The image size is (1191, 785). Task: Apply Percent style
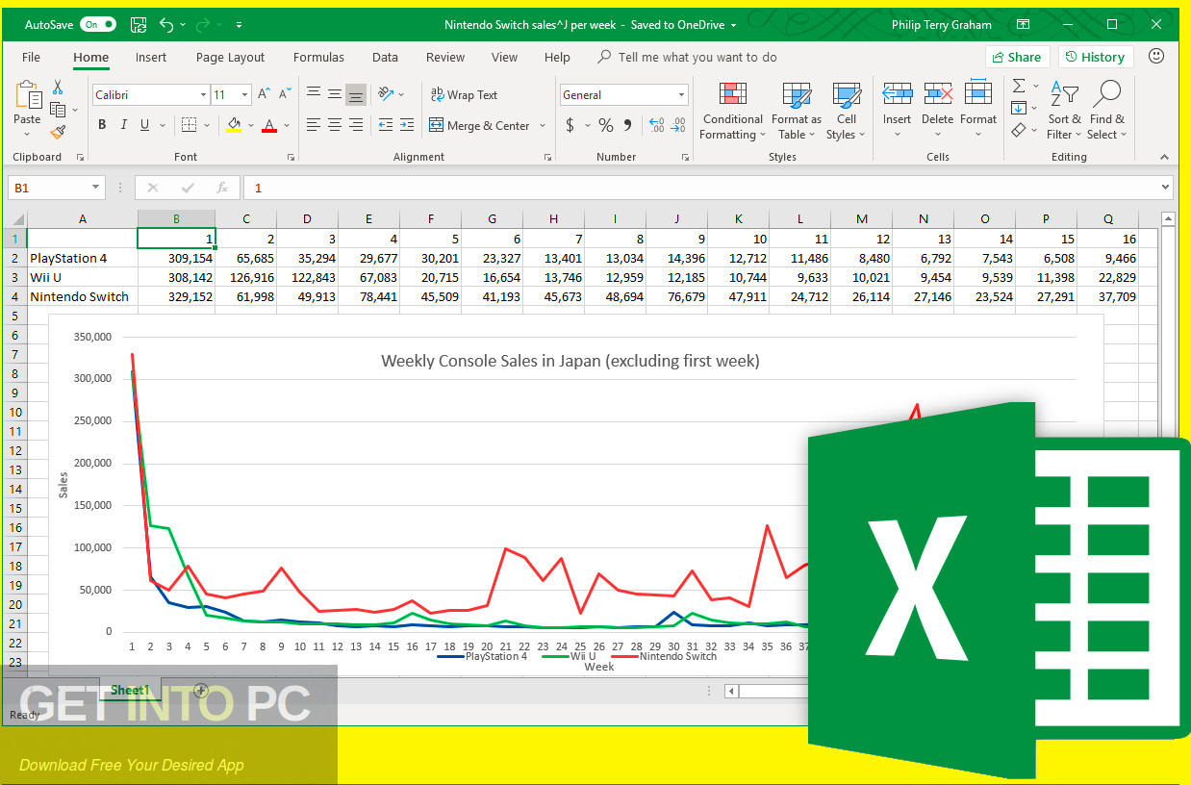(x=606, y=125)
